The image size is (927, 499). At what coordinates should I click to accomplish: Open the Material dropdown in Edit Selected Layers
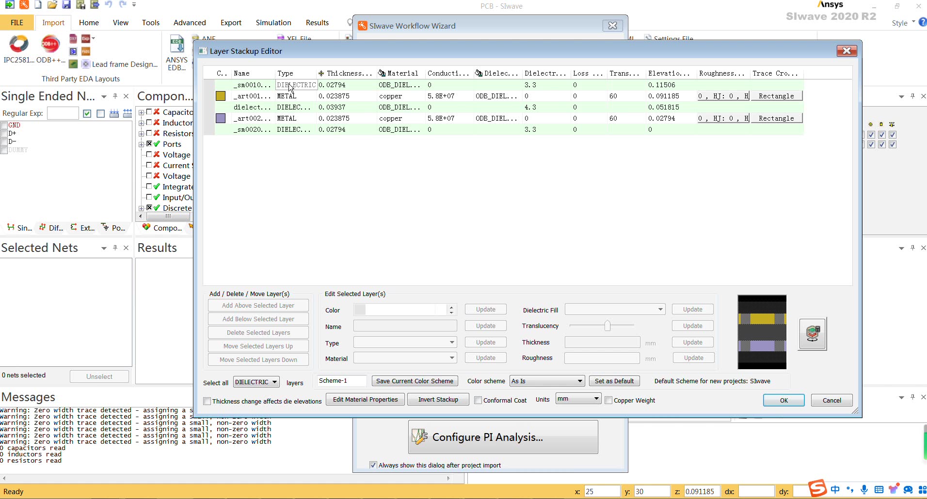(405, 358)
